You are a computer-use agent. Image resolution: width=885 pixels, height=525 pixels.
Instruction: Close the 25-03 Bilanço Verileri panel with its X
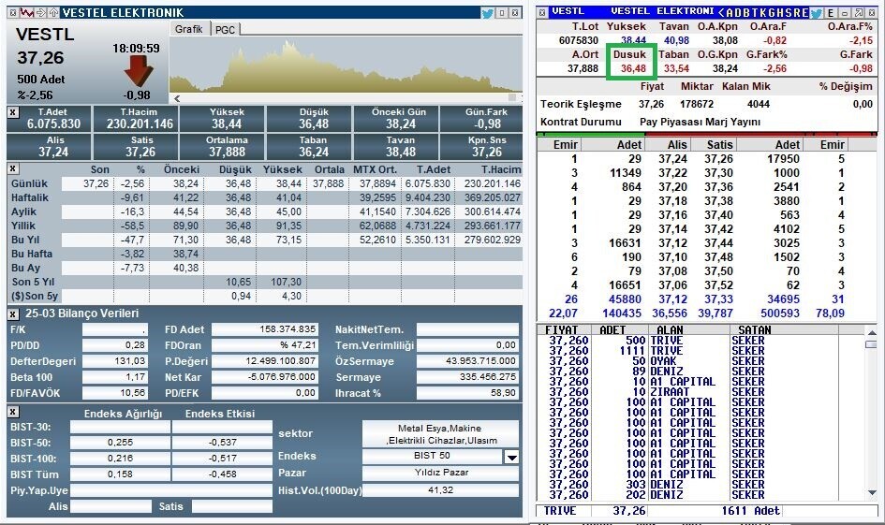pyautogui.click(x=12, y=314)
